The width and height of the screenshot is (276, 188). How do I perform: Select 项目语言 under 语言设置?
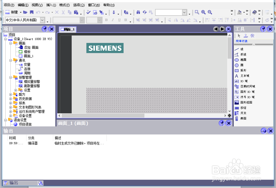click(x=25, y=124)
